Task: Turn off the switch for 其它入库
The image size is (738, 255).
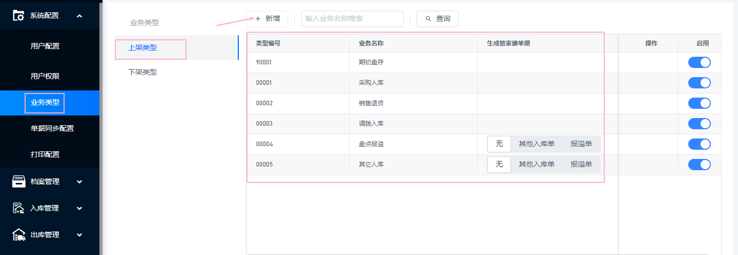Action: (700, 165)
